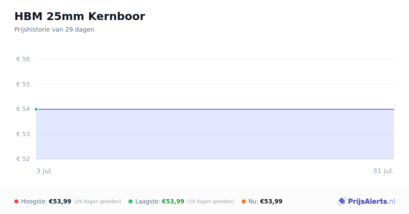Click the green Laagste indicator dot
The width and height of the screenshot is (409, 214).
131,201
